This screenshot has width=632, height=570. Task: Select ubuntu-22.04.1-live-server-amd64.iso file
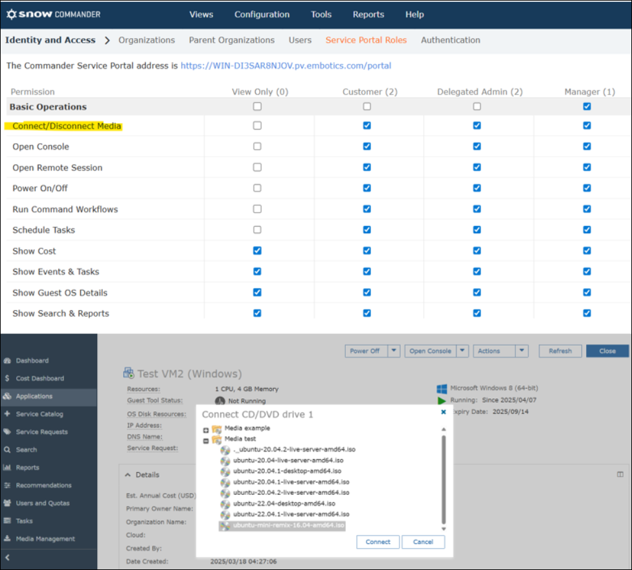[x=291, y=514]
